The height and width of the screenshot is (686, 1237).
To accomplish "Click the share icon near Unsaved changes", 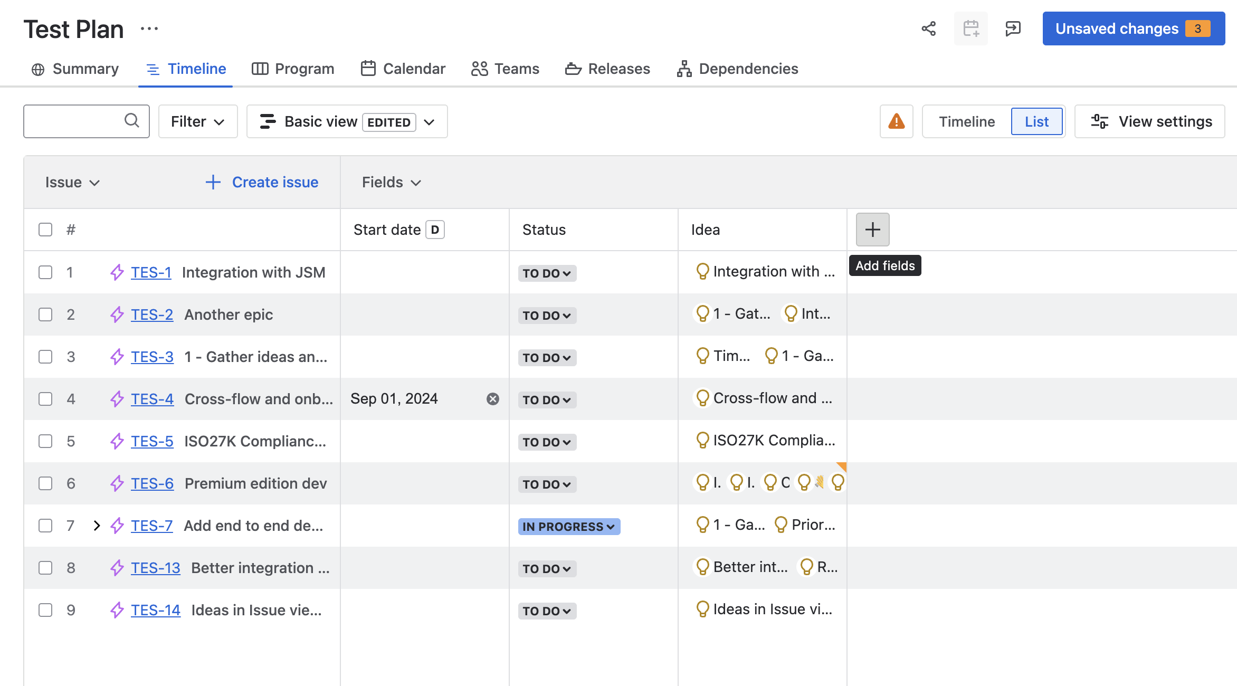I will tap(929, 28).
